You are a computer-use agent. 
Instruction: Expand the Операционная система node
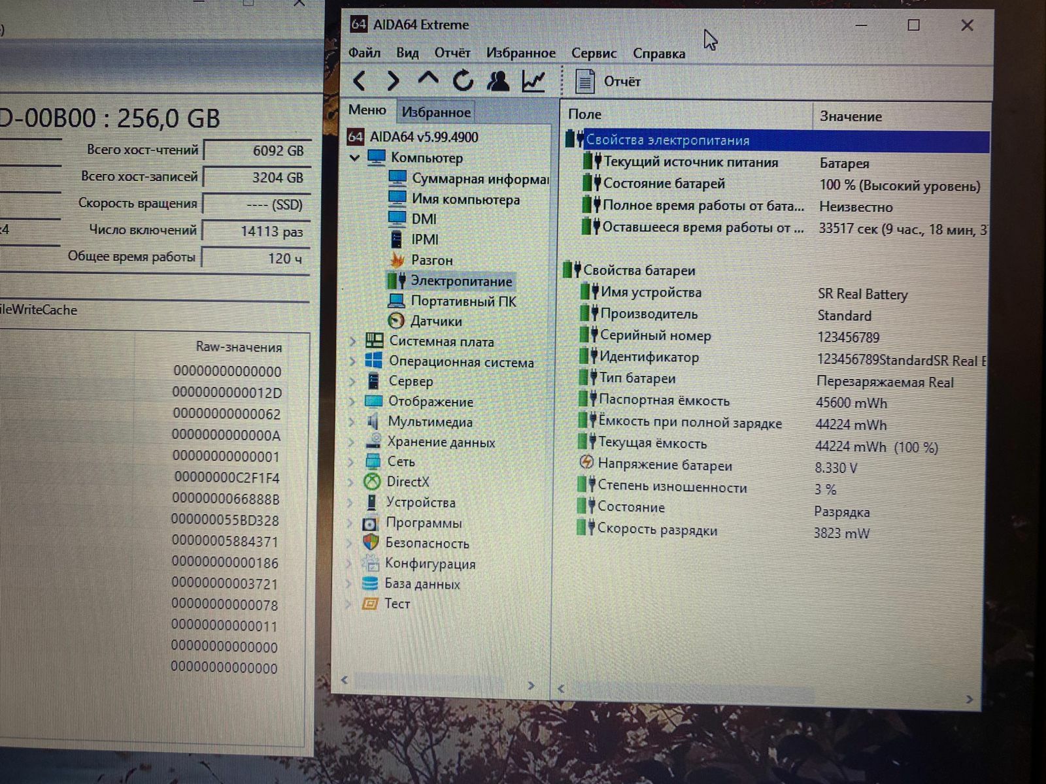tap(353, 361)
